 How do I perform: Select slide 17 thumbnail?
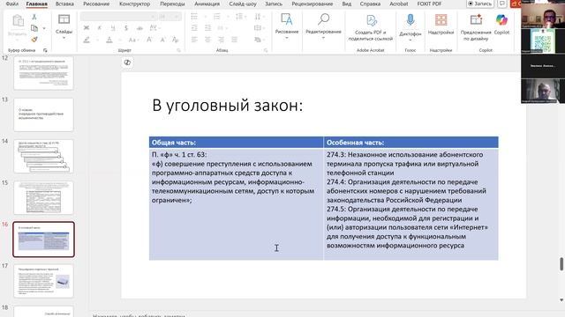pyautogui.click(x=43, y=281)
